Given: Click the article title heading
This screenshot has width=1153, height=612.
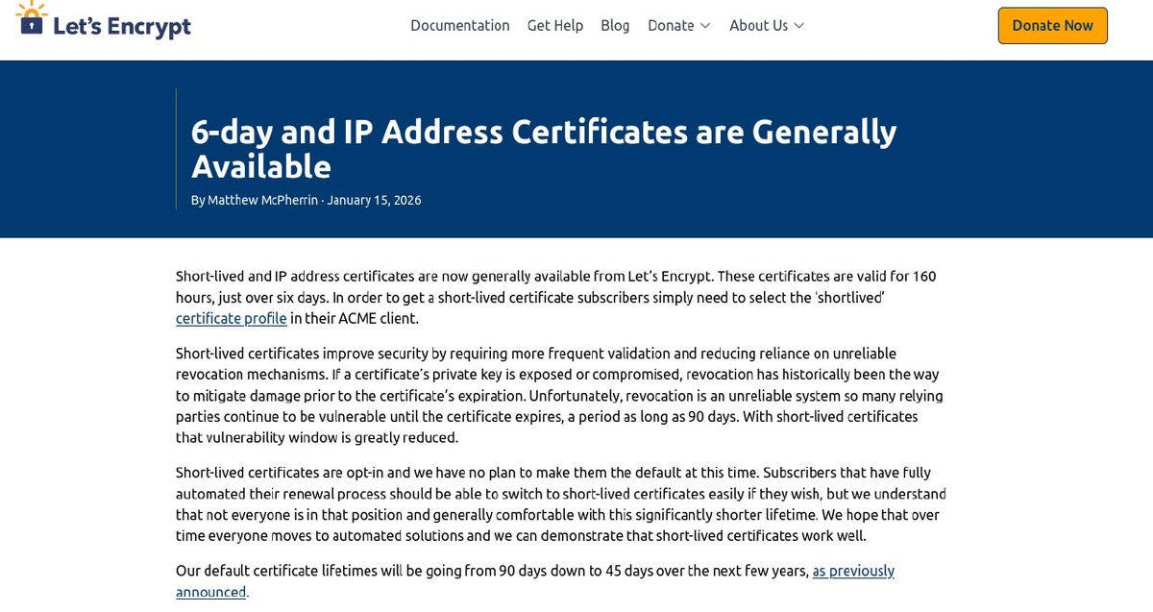Looking at the screenshot, I should tap(544, 149).
